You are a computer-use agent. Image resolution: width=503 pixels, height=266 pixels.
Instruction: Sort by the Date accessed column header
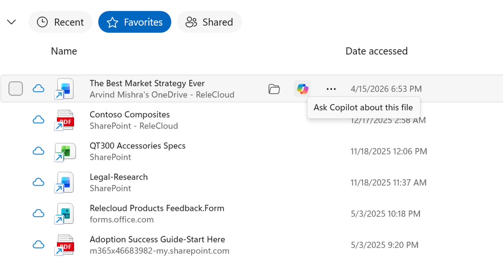pyautogui.click(x=376, y=51)
